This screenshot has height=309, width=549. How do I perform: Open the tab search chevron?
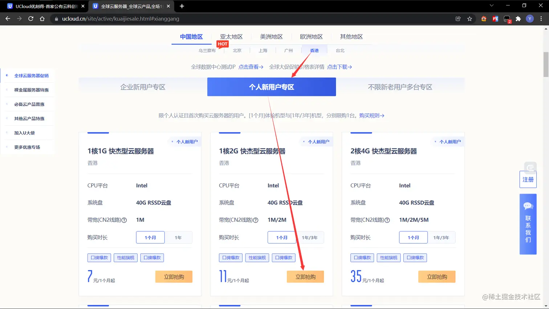(x=492, y=5)
